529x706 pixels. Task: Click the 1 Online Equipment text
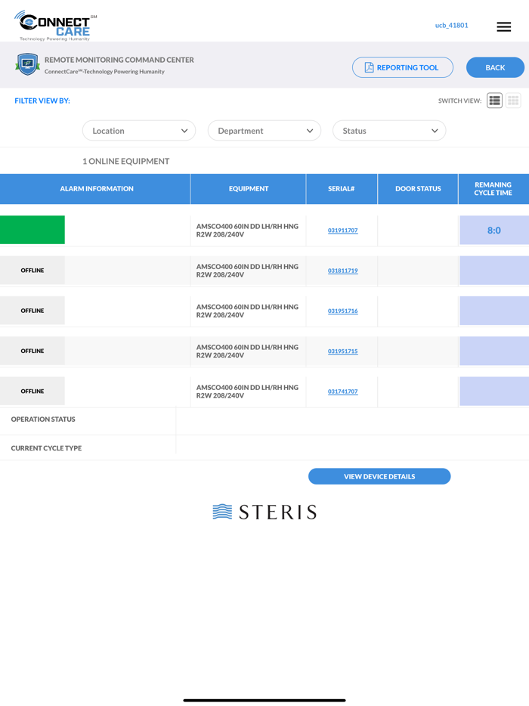(x=125, y=161)
